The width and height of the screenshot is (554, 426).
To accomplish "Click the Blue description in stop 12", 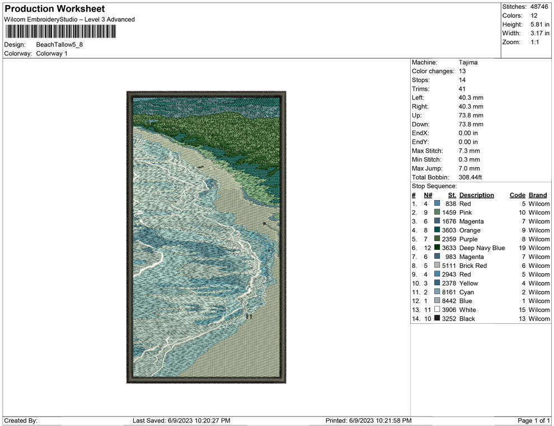I will point(466,301).
